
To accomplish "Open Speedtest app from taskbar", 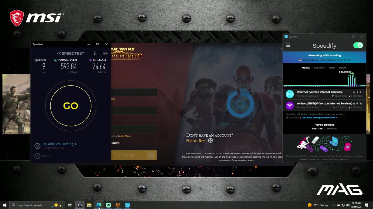I will pyautogui.click(x=80, y=205).
